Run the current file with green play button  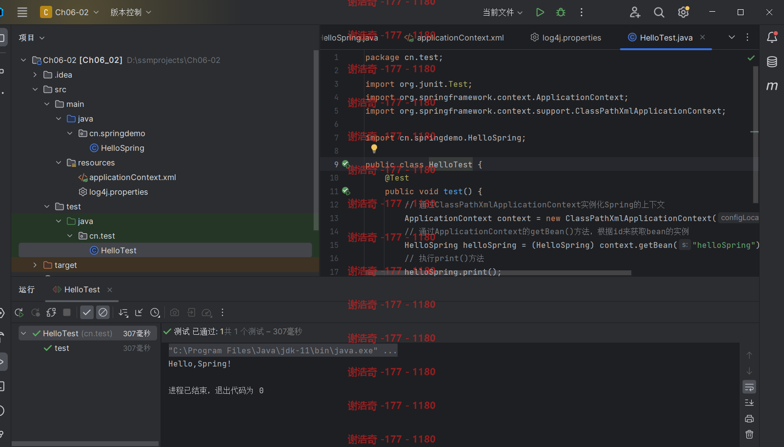tap(540, 12)
